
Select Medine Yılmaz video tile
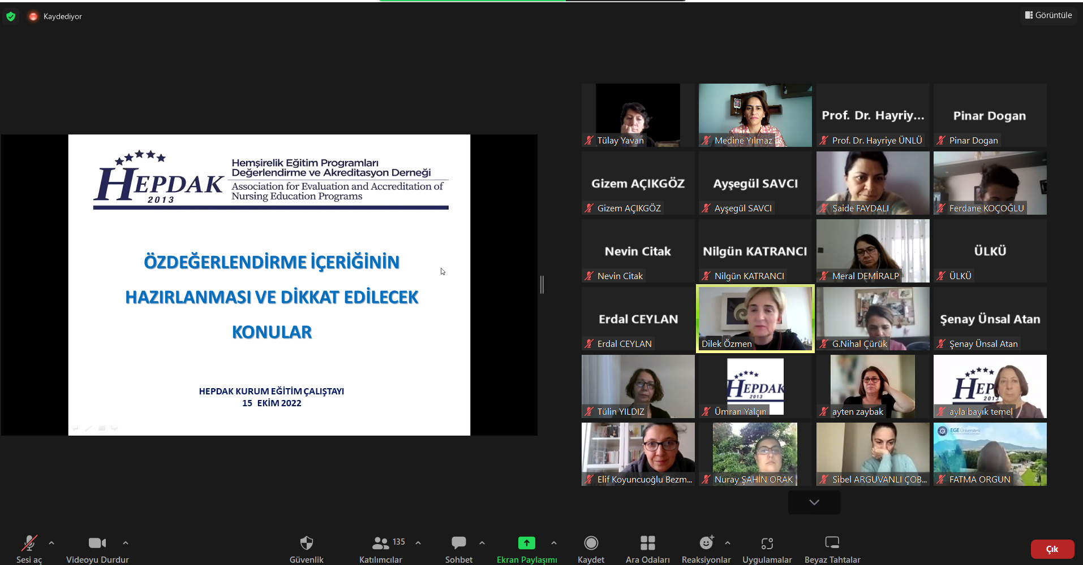[x=755, y=115]
